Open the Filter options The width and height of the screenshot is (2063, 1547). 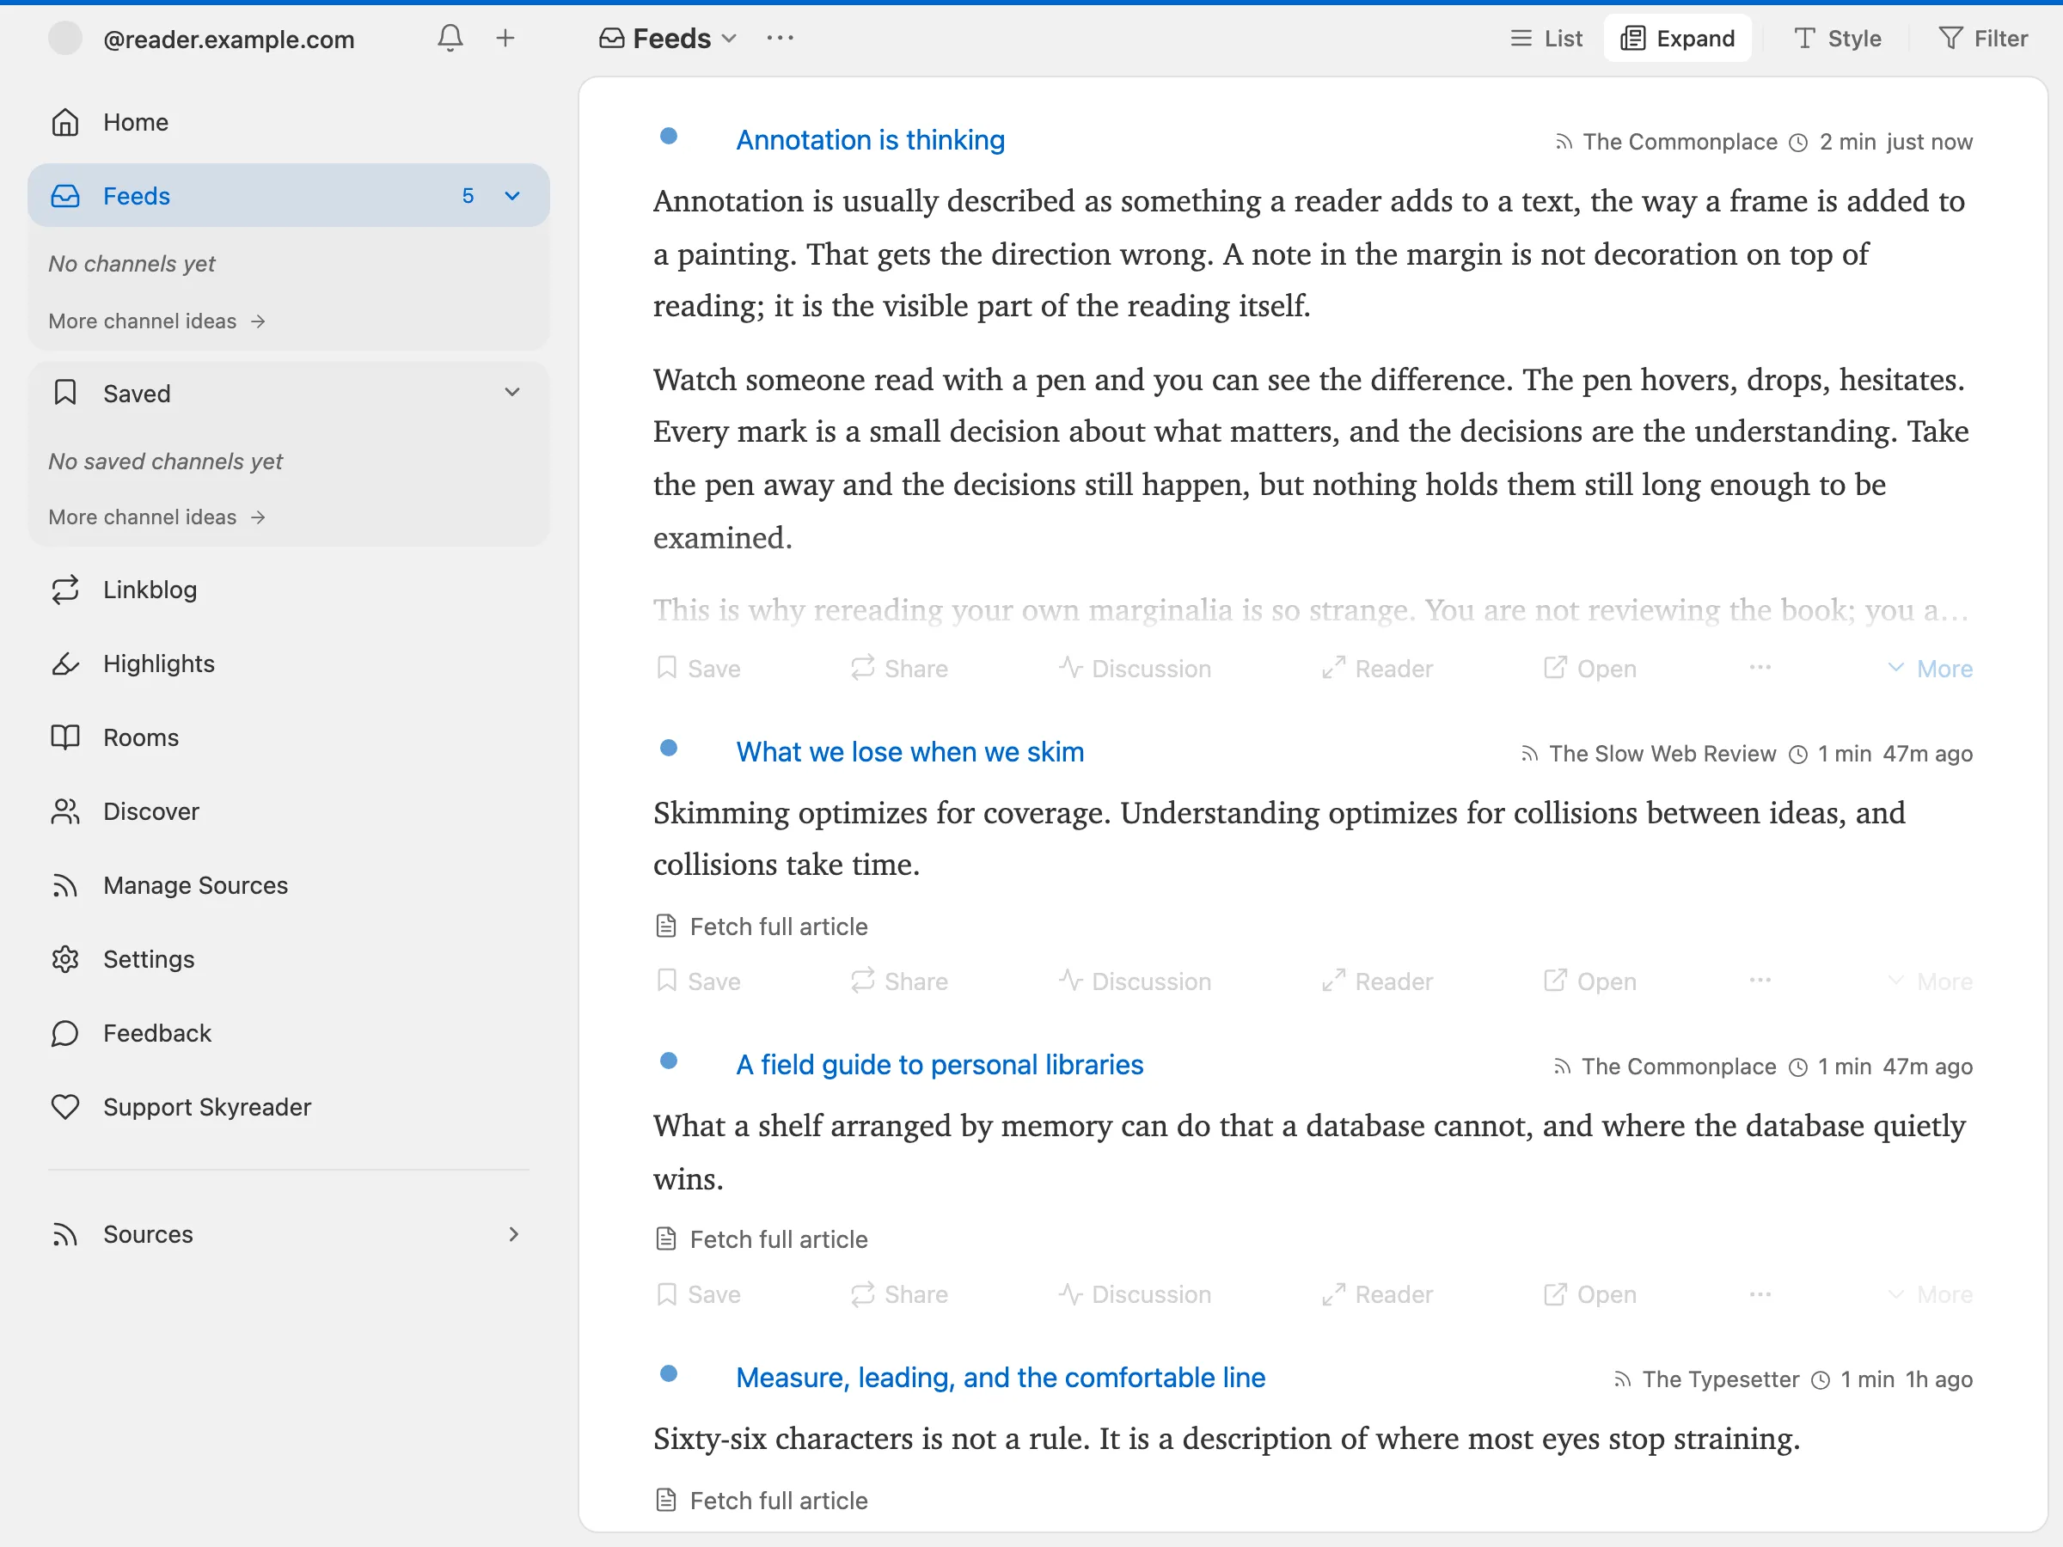coord(1983,38)
